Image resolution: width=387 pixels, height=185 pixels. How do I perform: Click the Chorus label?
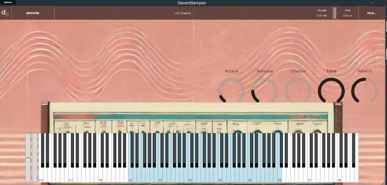click(x=298, y=71)
